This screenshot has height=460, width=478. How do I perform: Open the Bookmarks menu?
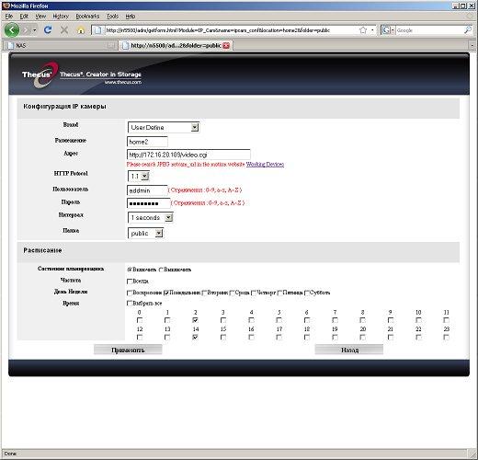coord(87,17)
